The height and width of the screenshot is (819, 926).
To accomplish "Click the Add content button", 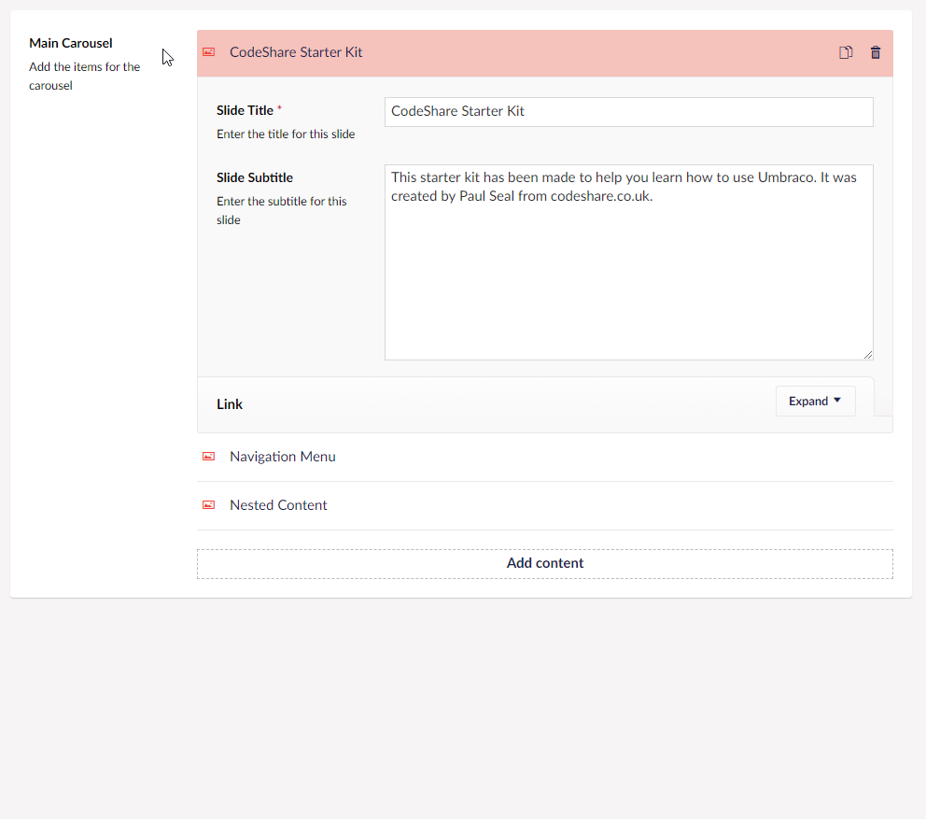I will coord(544,563).
